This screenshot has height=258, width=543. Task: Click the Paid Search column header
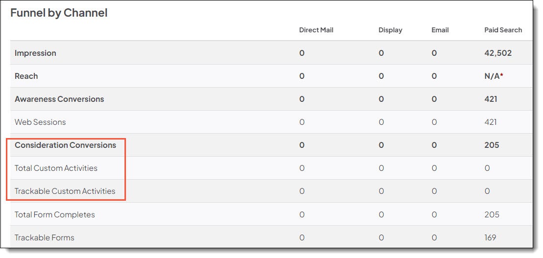pyautogui.click(x=503, y=30)
